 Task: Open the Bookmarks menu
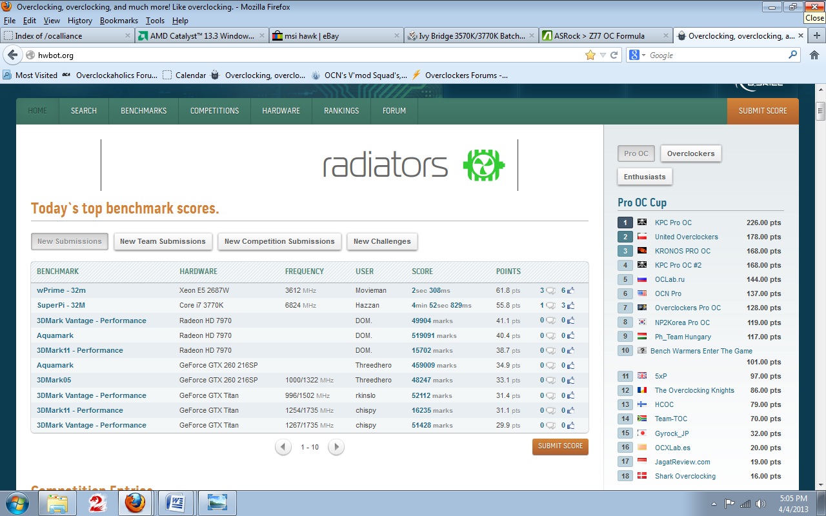point(119,21)
